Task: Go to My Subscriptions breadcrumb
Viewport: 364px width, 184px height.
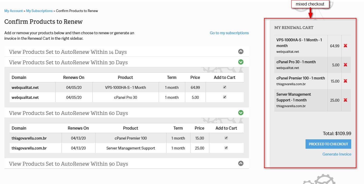Action: [39, 11]
